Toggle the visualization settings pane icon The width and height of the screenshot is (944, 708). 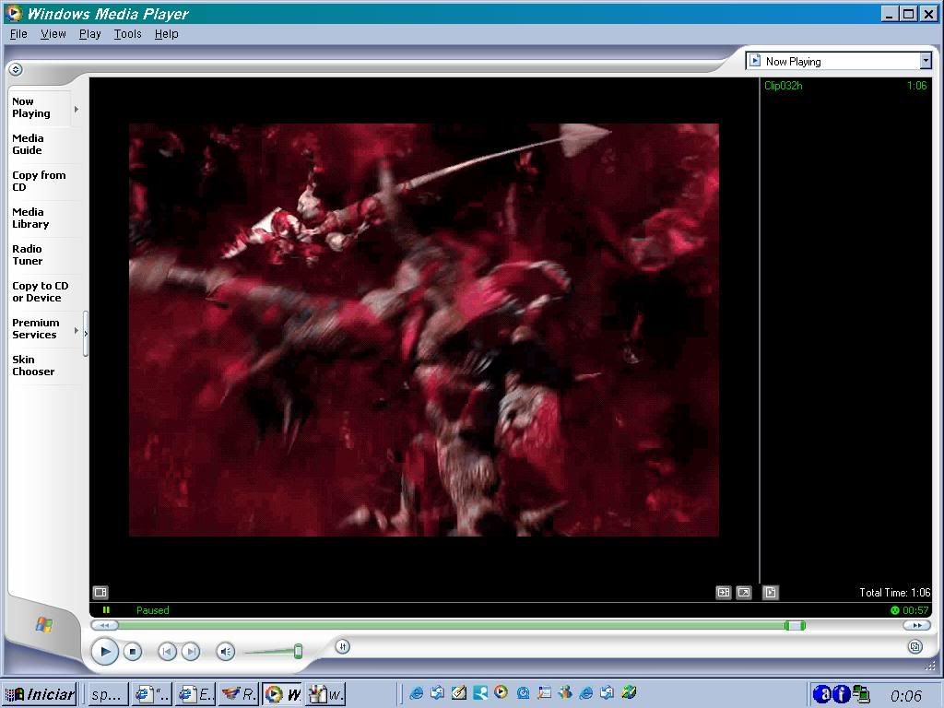click(x=100, y=593)
